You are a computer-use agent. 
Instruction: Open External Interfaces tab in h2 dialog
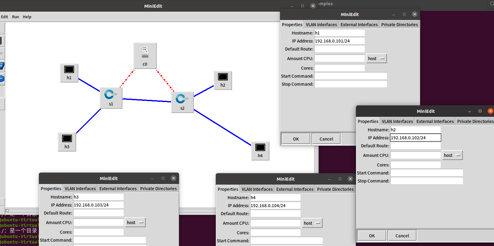coord(435,121)
